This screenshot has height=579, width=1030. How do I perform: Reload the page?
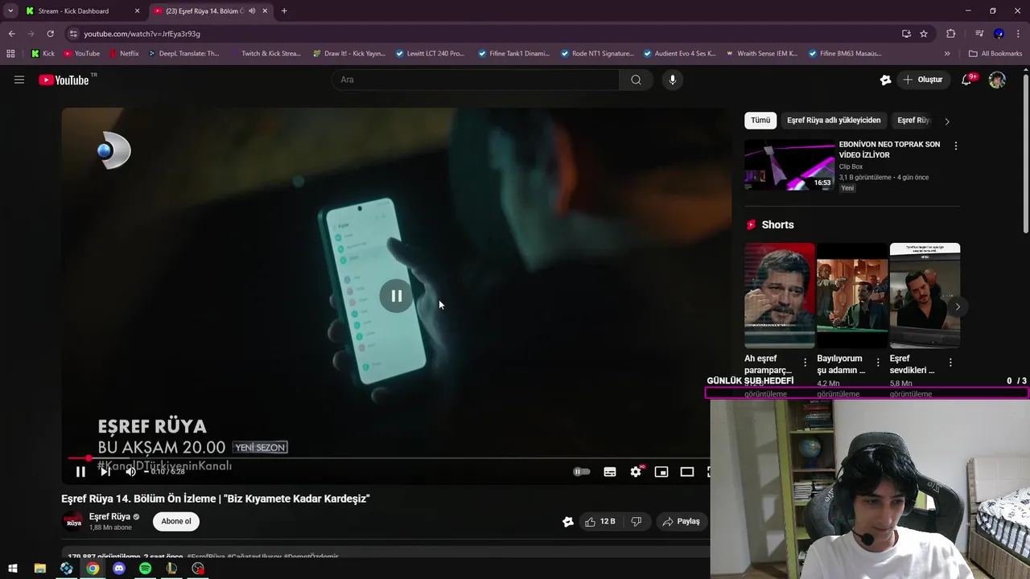pos(50,34)
